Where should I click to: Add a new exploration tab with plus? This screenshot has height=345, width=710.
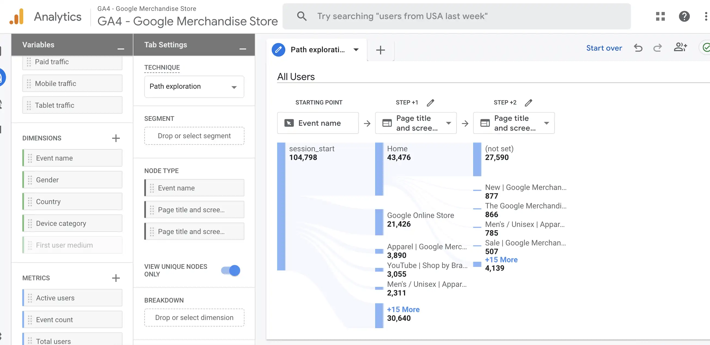380,50
